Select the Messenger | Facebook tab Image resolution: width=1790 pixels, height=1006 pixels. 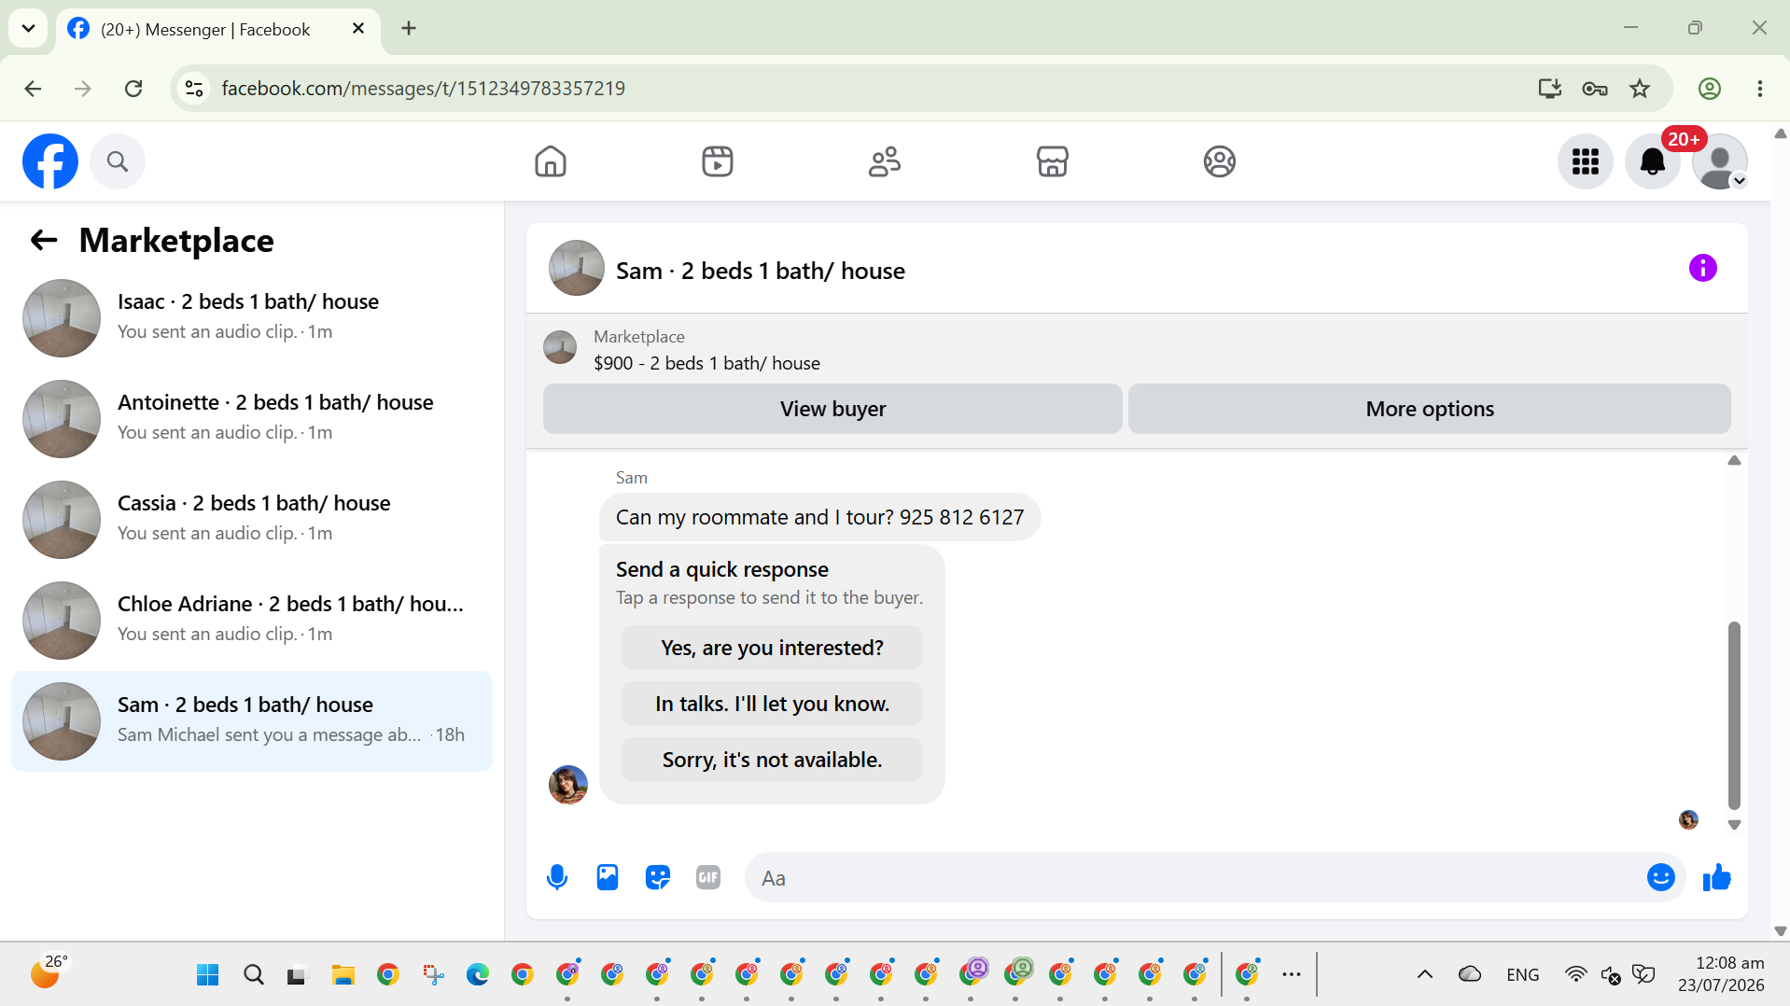point(218,30)
